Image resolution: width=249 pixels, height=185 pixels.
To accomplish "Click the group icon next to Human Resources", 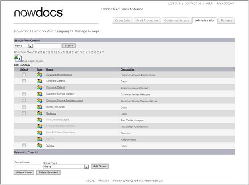I will 40,107.
